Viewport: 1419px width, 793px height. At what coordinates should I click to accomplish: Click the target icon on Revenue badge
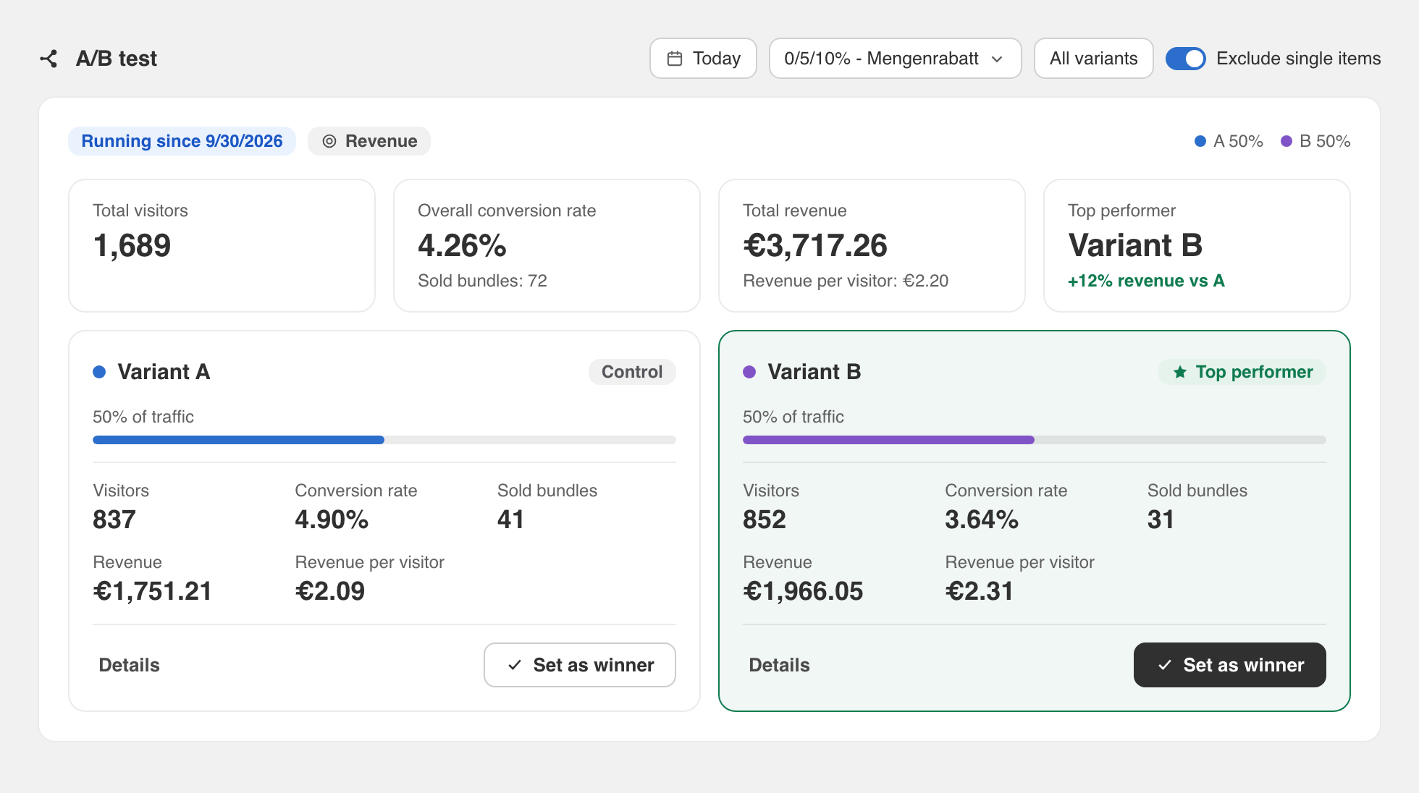pyautogui.click(x=329, y=141)
